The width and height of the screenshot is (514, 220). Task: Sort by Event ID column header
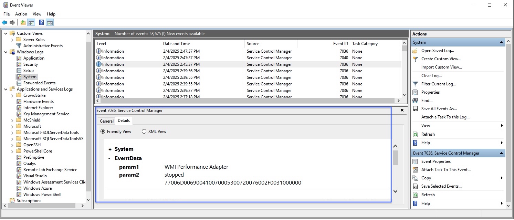tap(324, 44)
